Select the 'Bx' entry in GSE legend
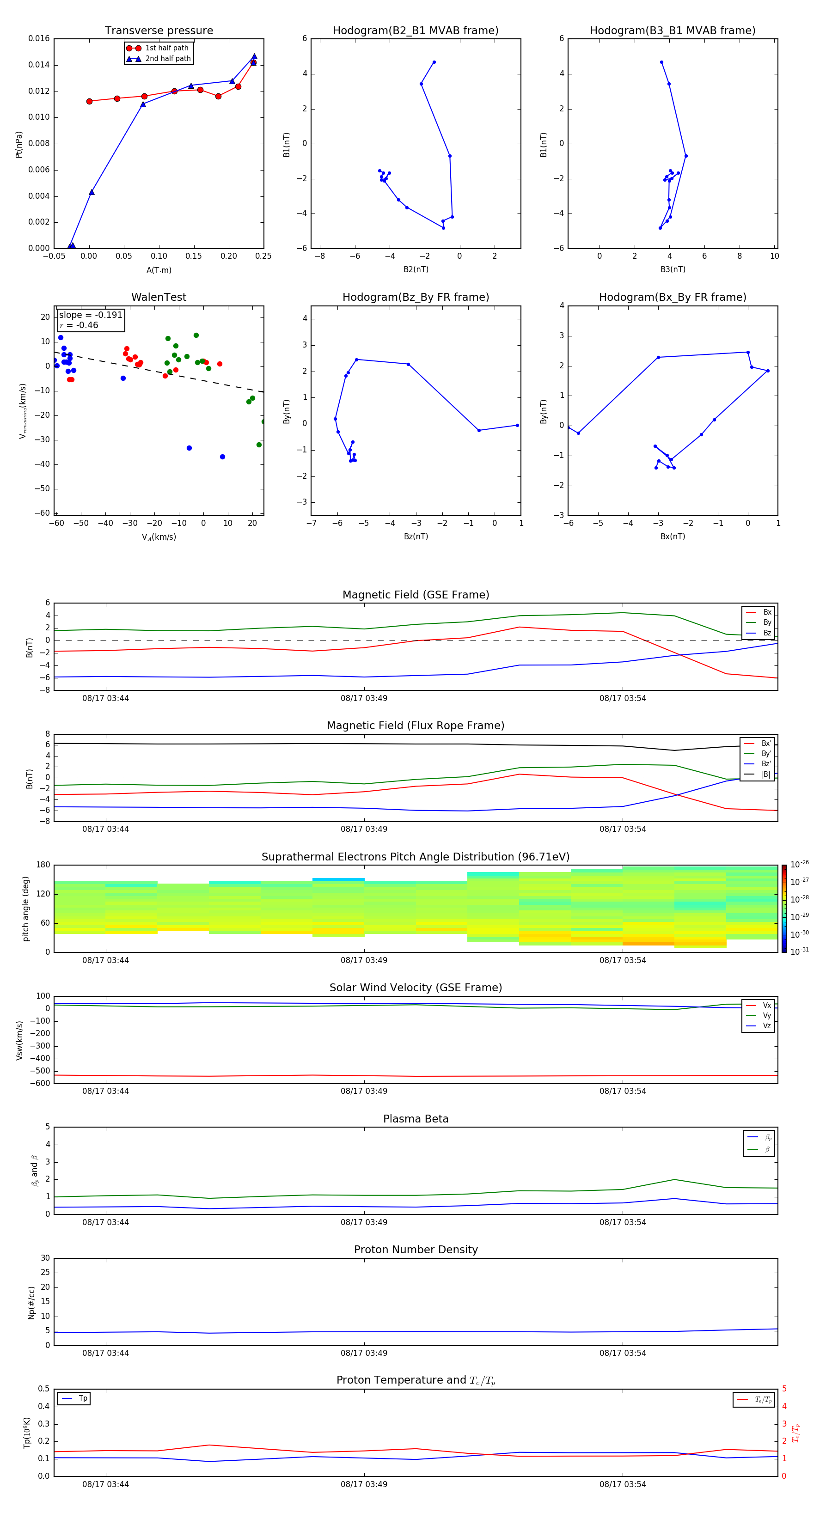This screenshot has width=832, height=1525. pyautogui.click(x=759, y=612)
